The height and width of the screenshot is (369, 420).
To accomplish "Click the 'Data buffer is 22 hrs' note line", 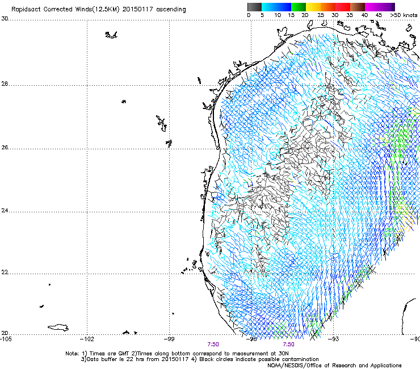I will point(200,359).
